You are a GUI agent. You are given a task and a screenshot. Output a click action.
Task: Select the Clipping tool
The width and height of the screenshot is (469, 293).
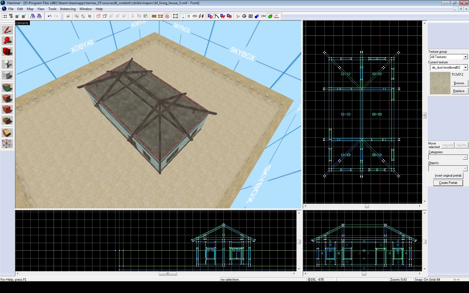point(7,133)
